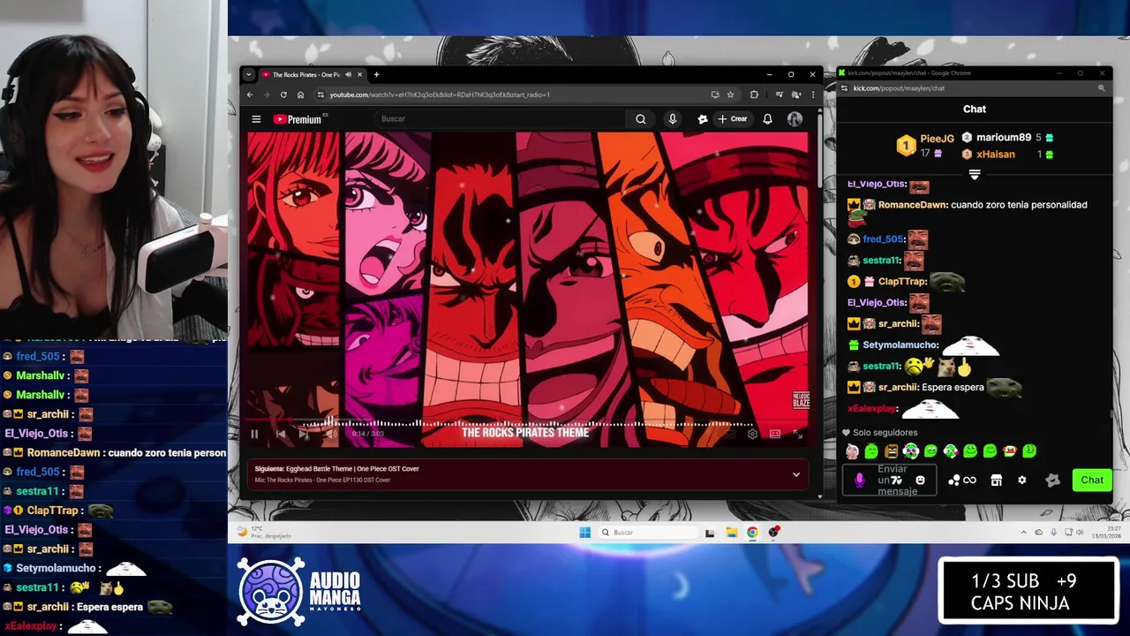The height and width of the screenshot is (636, 1130).
Task: Skip to previous video in player
Action: click(281, 434)
